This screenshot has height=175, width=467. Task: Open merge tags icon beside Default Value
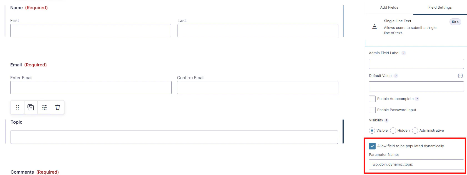tap(460, 76)
